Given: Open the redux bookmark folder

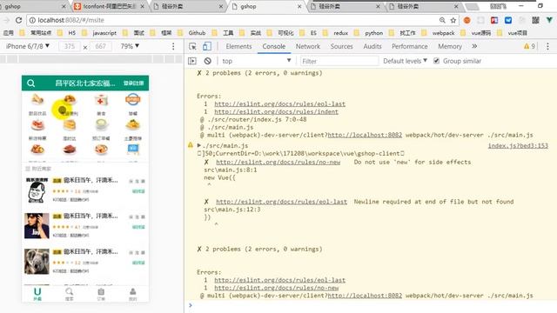Looking at the screenshot, I should click(337, 33).
